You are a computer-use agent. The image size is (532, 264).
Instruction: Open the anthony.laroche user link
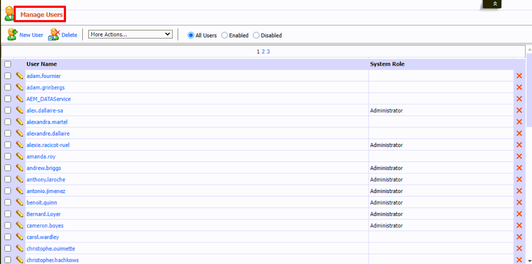click(46, 179)
